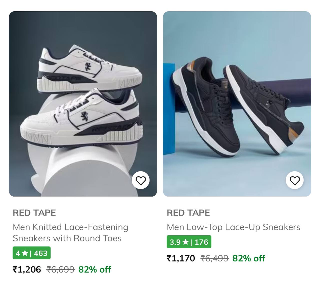Click "82% off" beside ₹6,499
Viewport: 320px width, 286px height.
coord(249,258)
